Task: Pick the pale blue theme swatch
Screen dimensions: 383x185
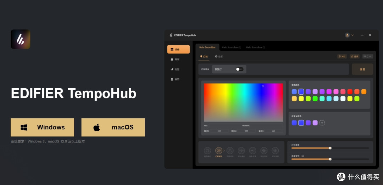Action: click(x=336, y=99)
